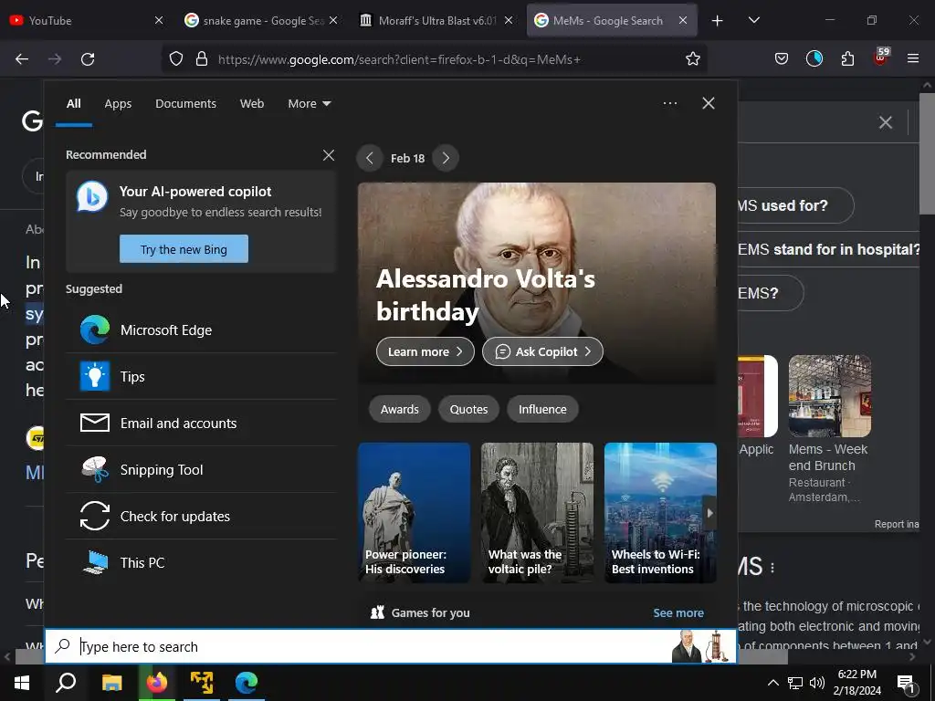The height and width of the screenshot is (701, 935).
Task: Open the network icon in system tray
Action: click(795, 683)
